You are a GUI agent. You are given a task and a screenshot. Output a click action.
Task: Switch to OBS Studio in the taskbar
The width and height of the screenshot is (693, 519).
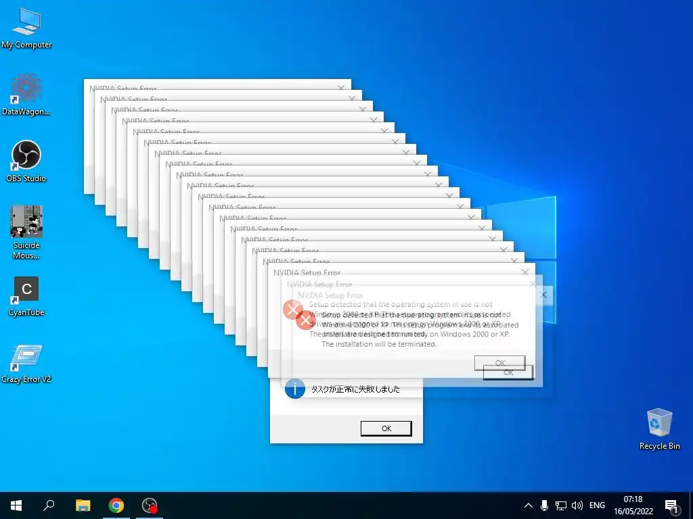150,505
